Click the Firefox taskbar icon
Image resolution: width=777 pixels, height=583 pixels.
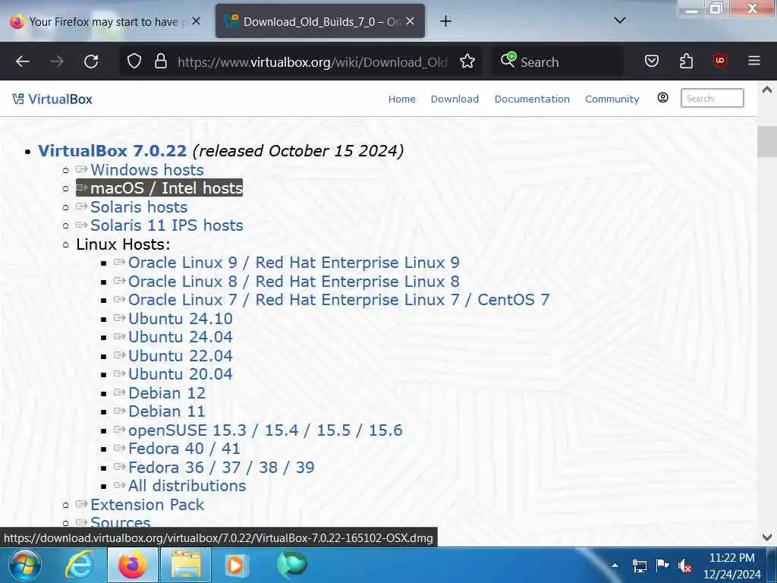click(133, 565)
